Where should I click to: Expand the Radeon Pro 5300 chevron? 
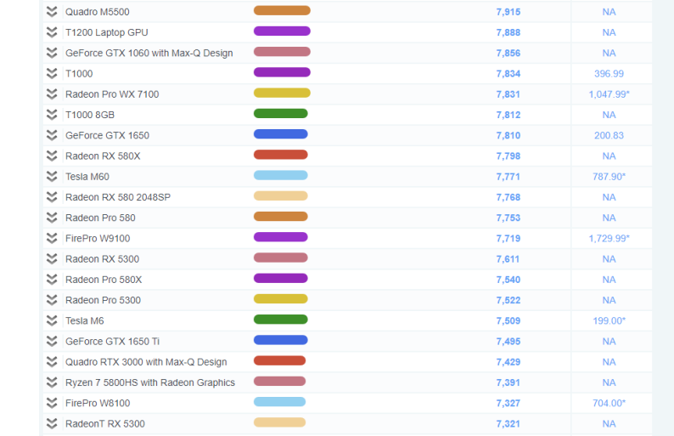(52, 300)
